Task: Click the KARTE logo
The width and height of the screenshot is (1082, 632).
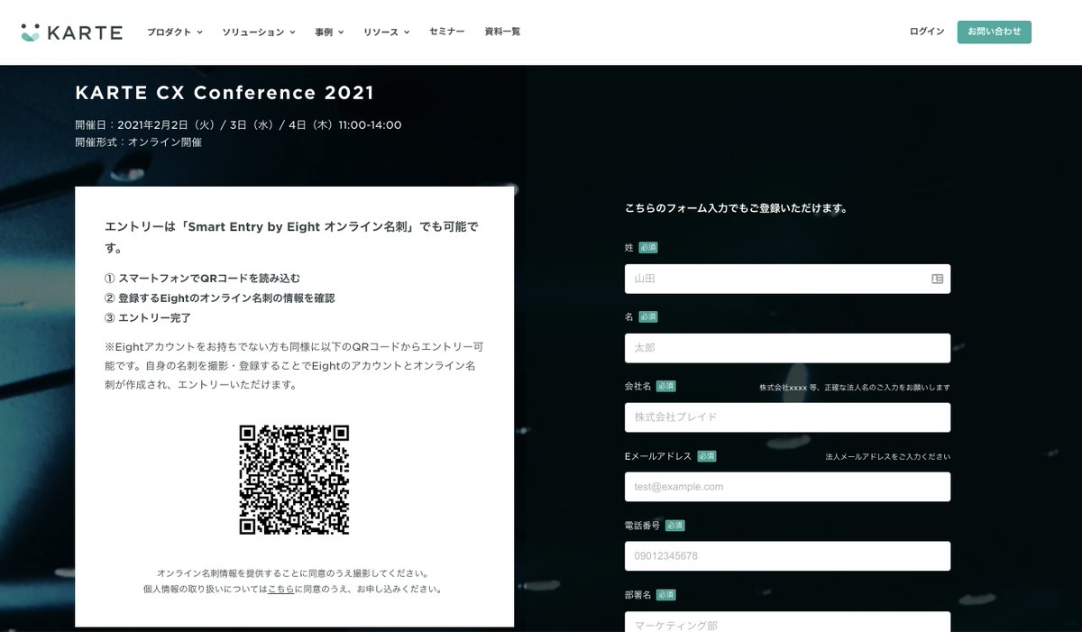Action: (71, 32)
